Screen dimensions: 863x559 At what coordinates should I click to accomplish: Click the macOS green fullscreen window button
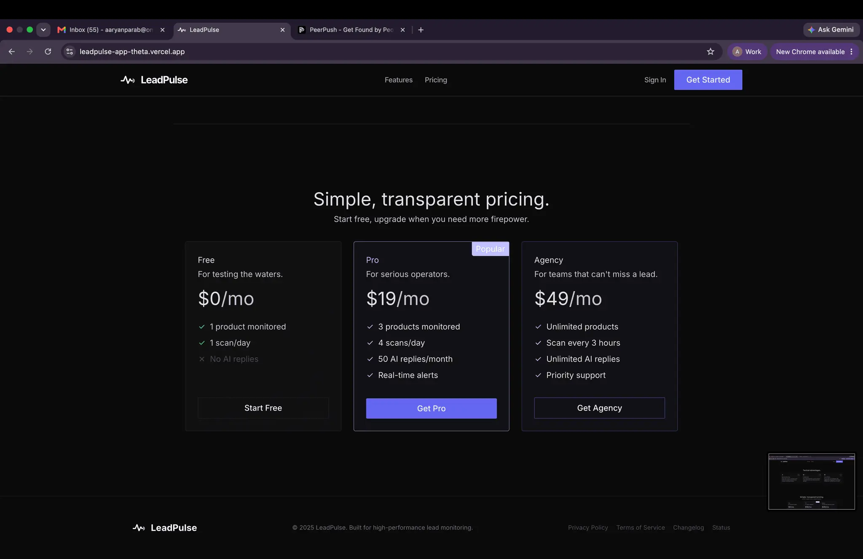29,30
